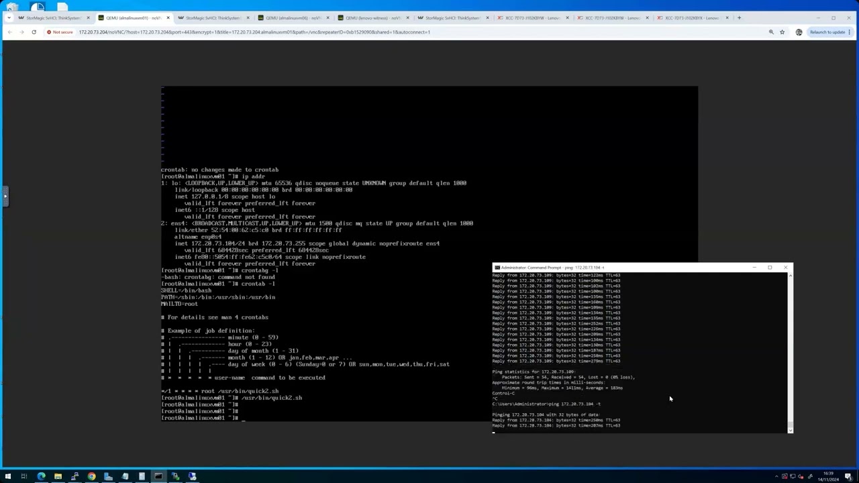Open the Chrome profile avatar

[x=799, y=32]
